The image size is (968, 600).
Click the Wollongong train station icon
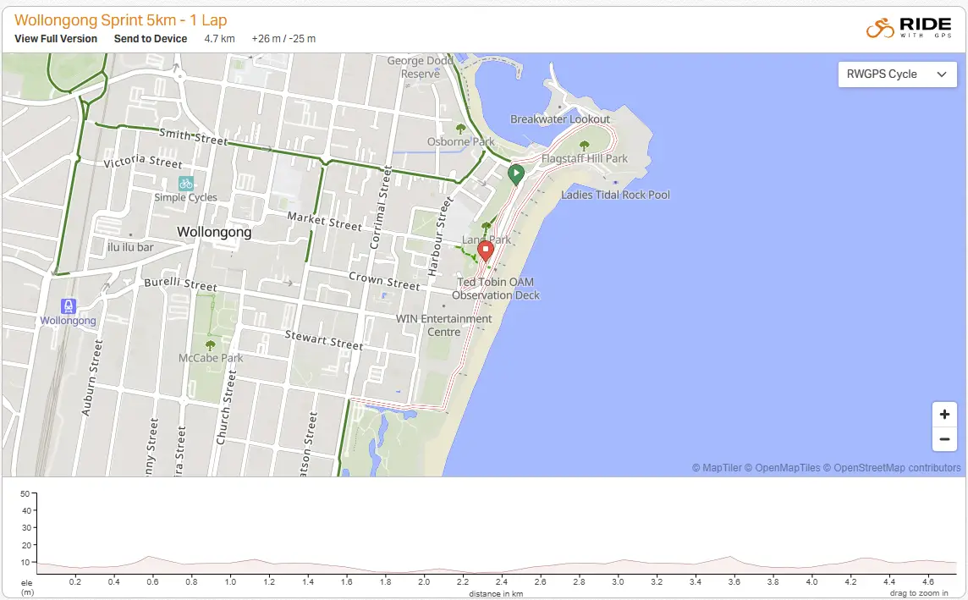pyautogui.click(x=68, y=306)
